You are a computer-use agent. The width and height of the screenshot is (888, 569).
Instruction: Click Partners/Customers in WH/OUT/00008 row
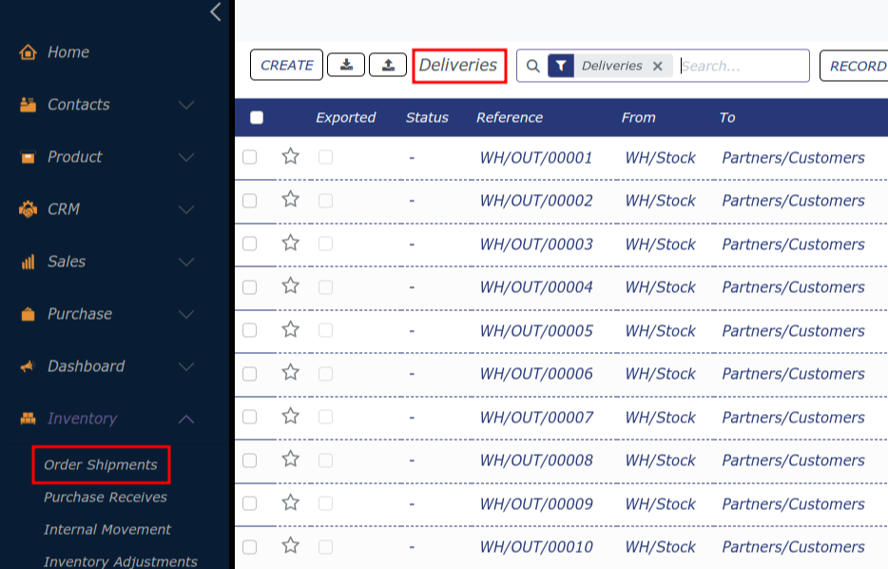click(x=793, y=461)
